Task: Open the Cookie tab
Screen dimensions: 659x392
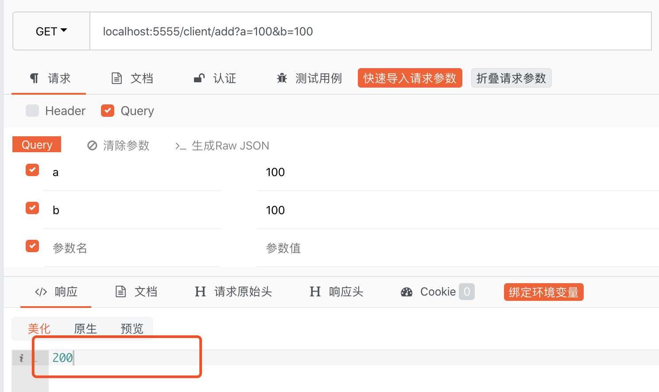Action: coord(438,292)
